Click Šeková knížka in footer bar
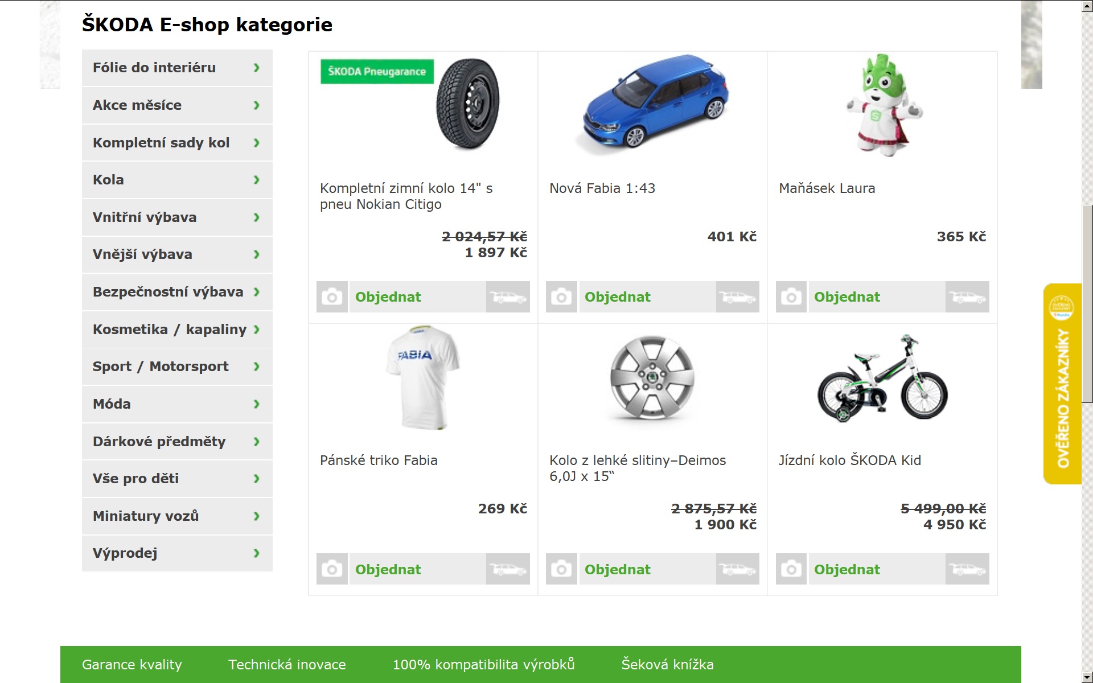 pos(668,665)
